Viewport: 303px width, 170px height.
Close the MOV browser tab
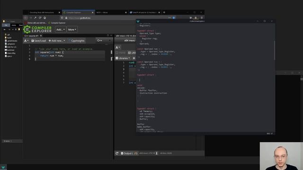[126, 12]
